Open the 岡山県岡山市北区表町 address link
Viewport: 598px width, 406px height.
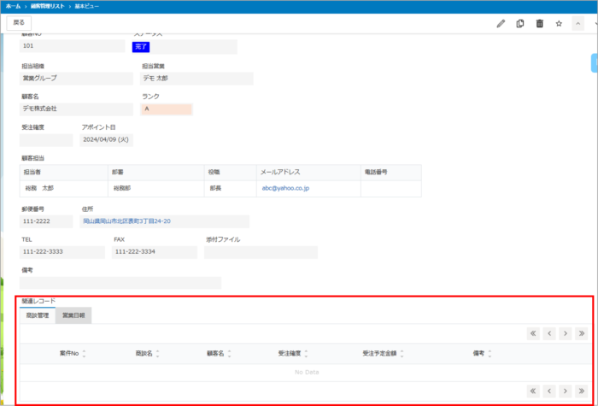[126, 221]
